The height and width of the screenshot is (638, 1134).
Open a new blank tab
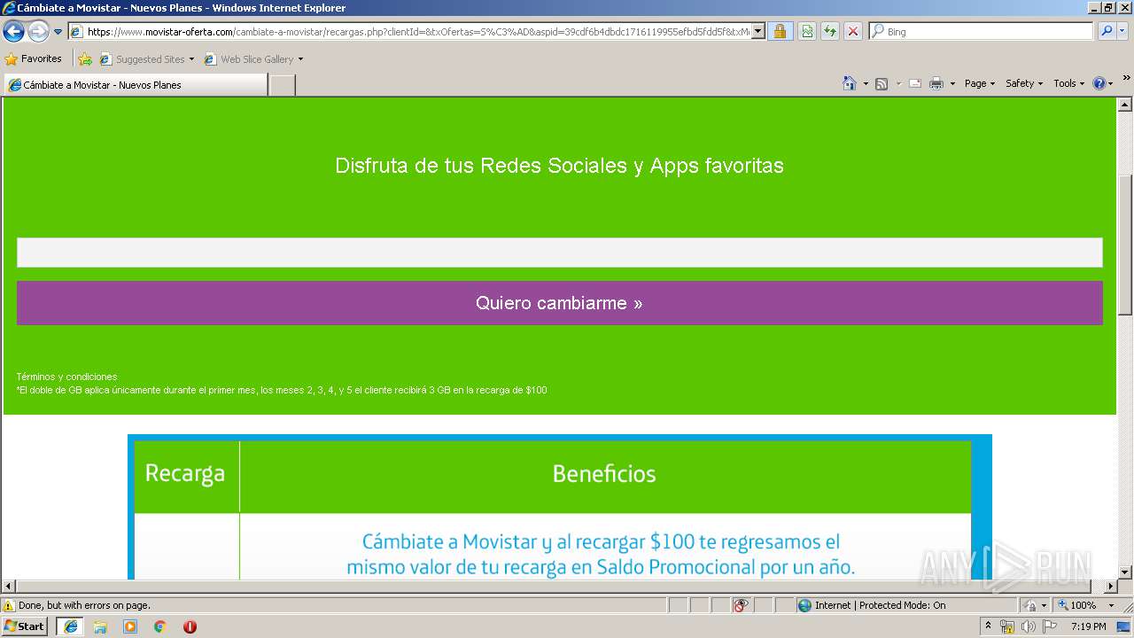coord(282,85)
